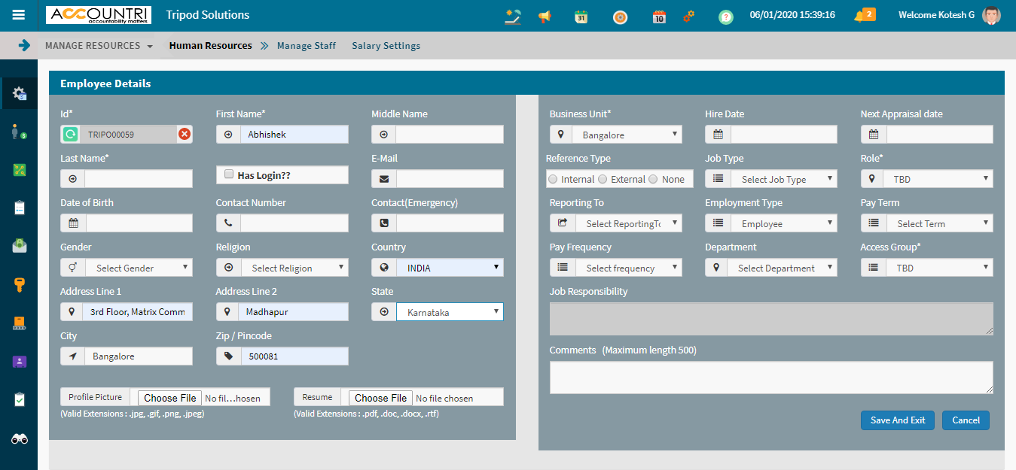This screenshot has height=470, width=1016.
Task: Open the red calendar 10 icon
Action: pyautogui.click(x=659, y=17)
